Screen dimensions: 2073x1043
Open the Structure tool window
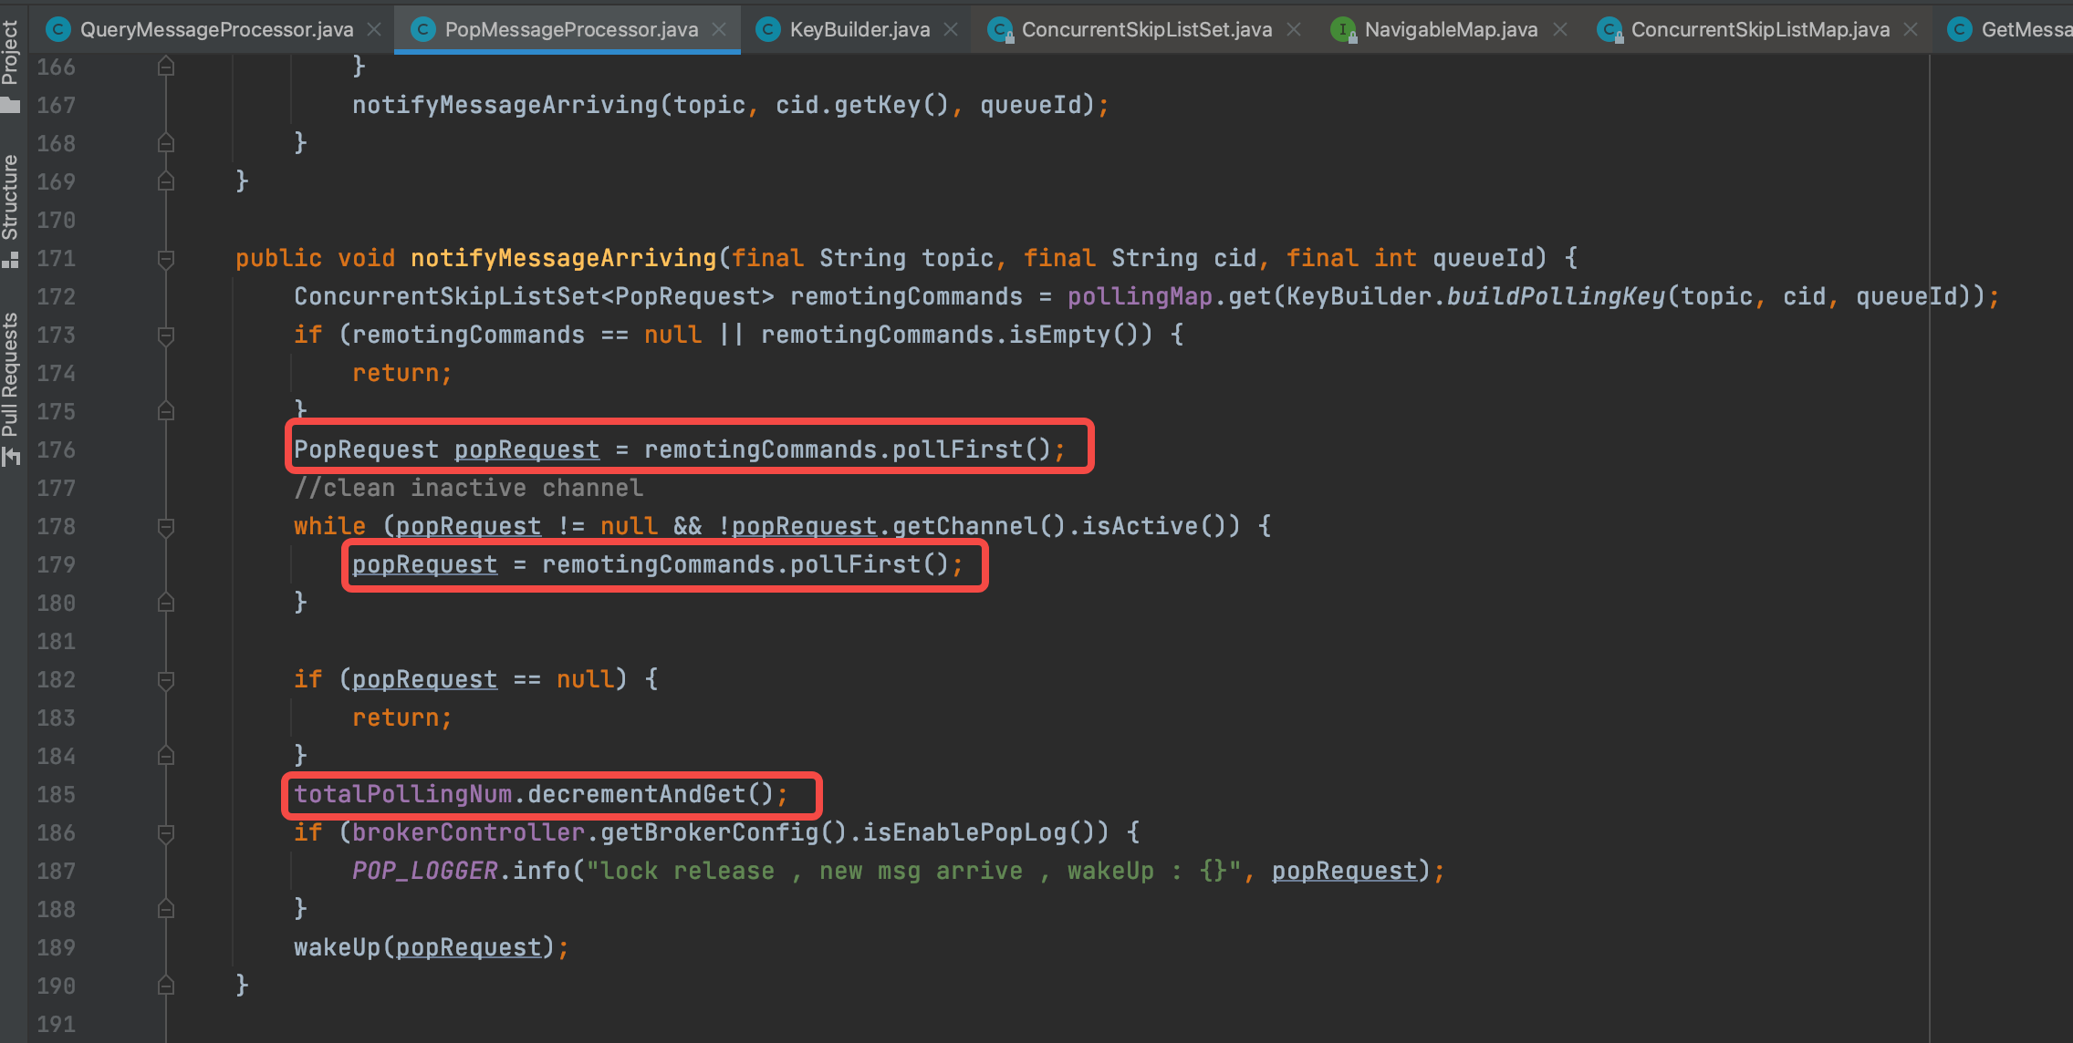[11, 211]
